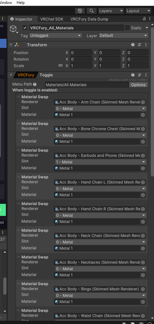Open Transform preset settings icon
154x324 pixels.
(x=139, y=45)
